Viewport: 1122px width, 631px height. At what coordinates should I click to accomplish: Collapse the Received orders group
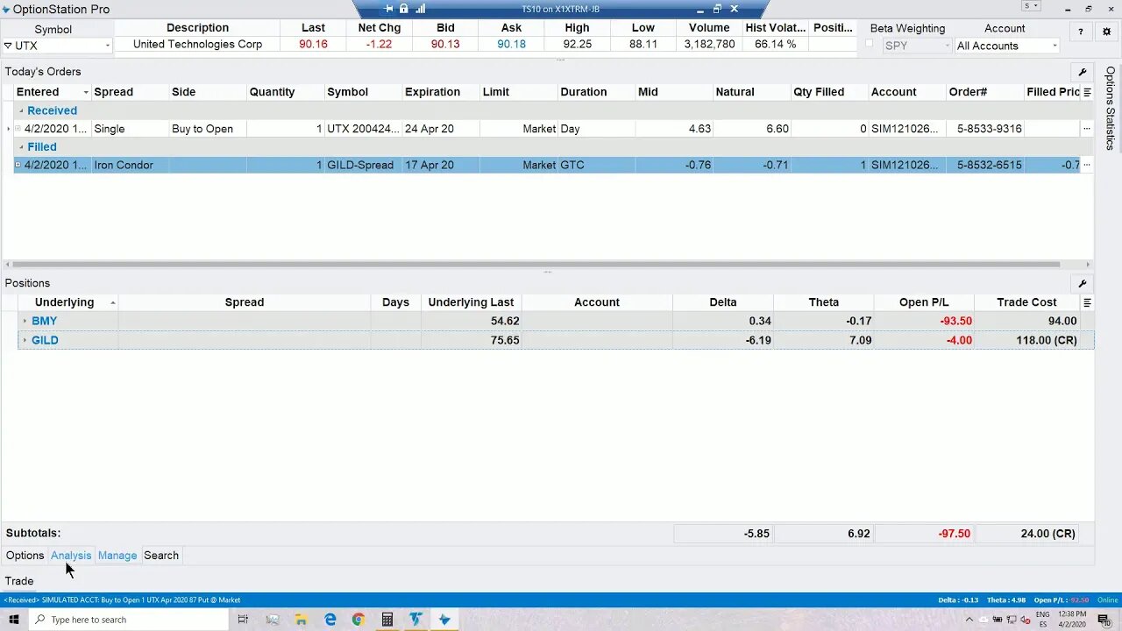[21, 110]
